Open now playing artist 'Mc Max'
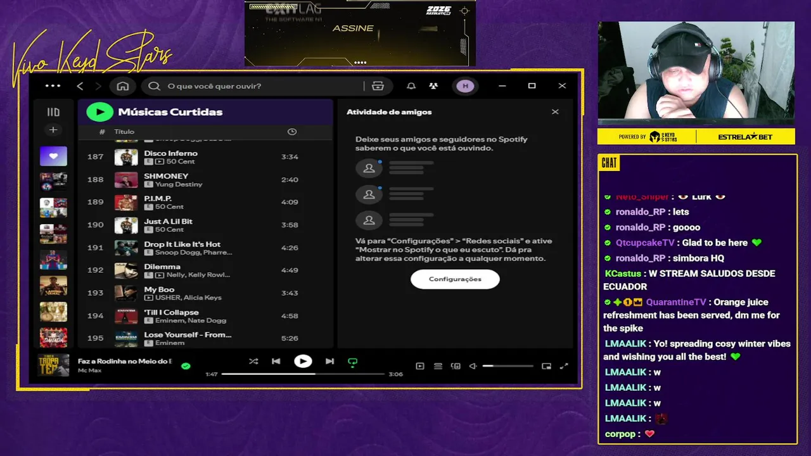 tap(89, 370)
